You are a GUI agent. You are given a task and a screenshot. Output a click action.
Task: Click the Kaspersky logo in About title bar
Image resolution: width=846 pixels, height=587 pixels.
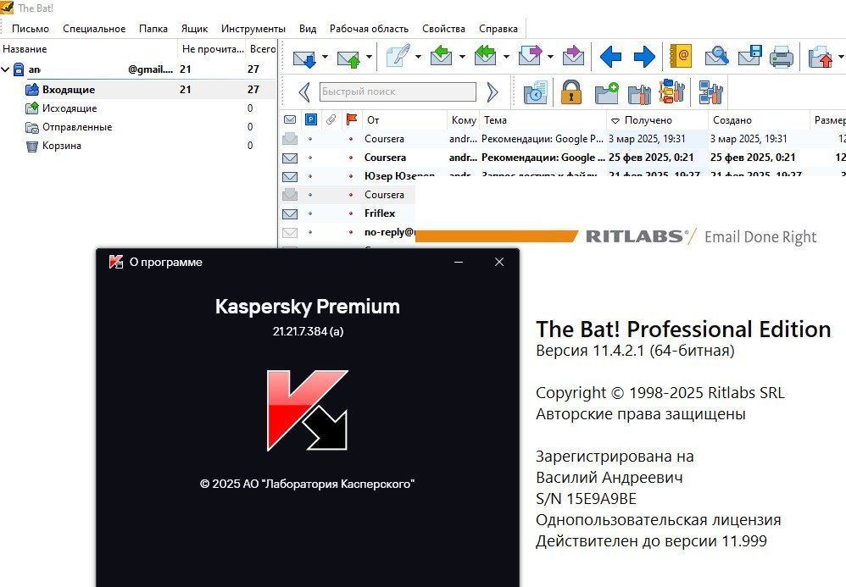[x=116, y=262]
